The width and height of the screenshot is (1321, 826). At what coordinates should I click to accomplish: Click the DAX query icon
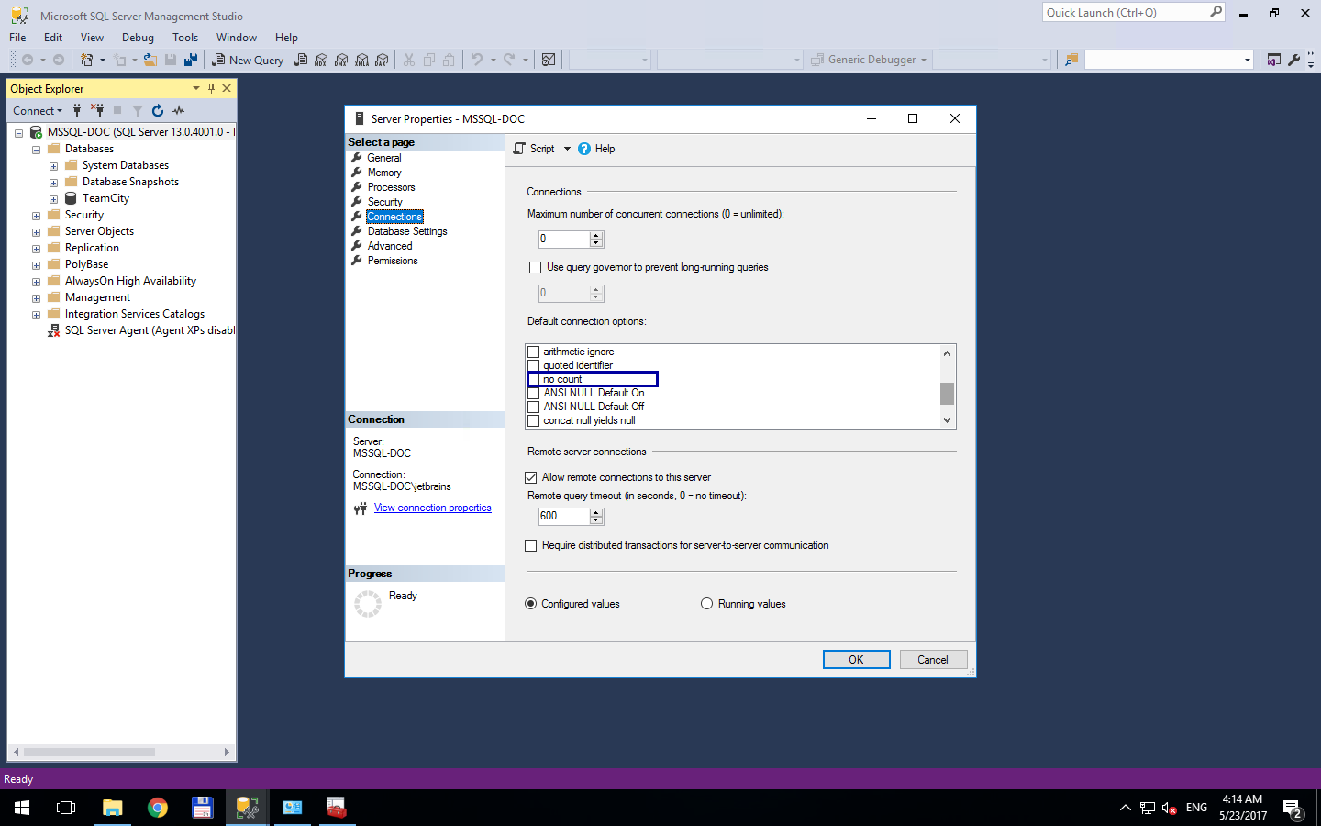coord(383,60)
